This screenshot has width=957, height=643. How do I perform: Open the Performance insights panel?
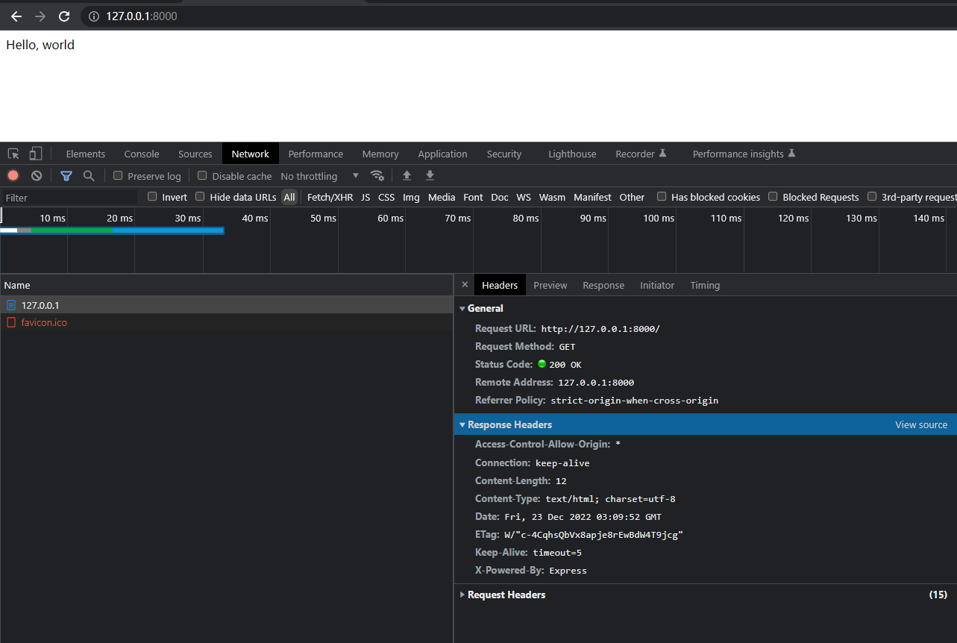click(x=744, y=154)
